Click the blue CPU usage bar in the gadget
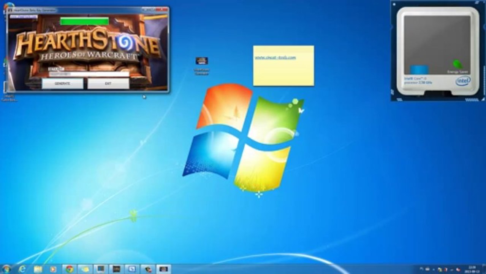Image resolution: width=486 pixels, height=274 pixels. tap(419, 70)
